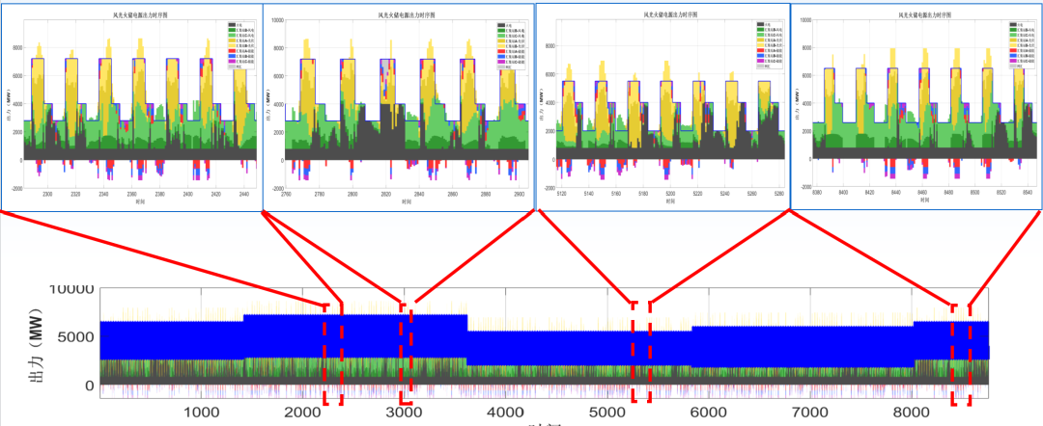Click the legend box in the fourth chart
The image size is (1043, 426).
[1019, 44]
